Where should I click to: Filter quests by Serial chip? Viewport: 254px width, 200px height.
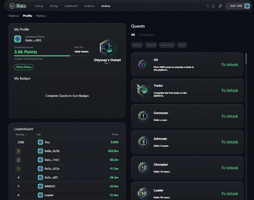click(182, 45)
